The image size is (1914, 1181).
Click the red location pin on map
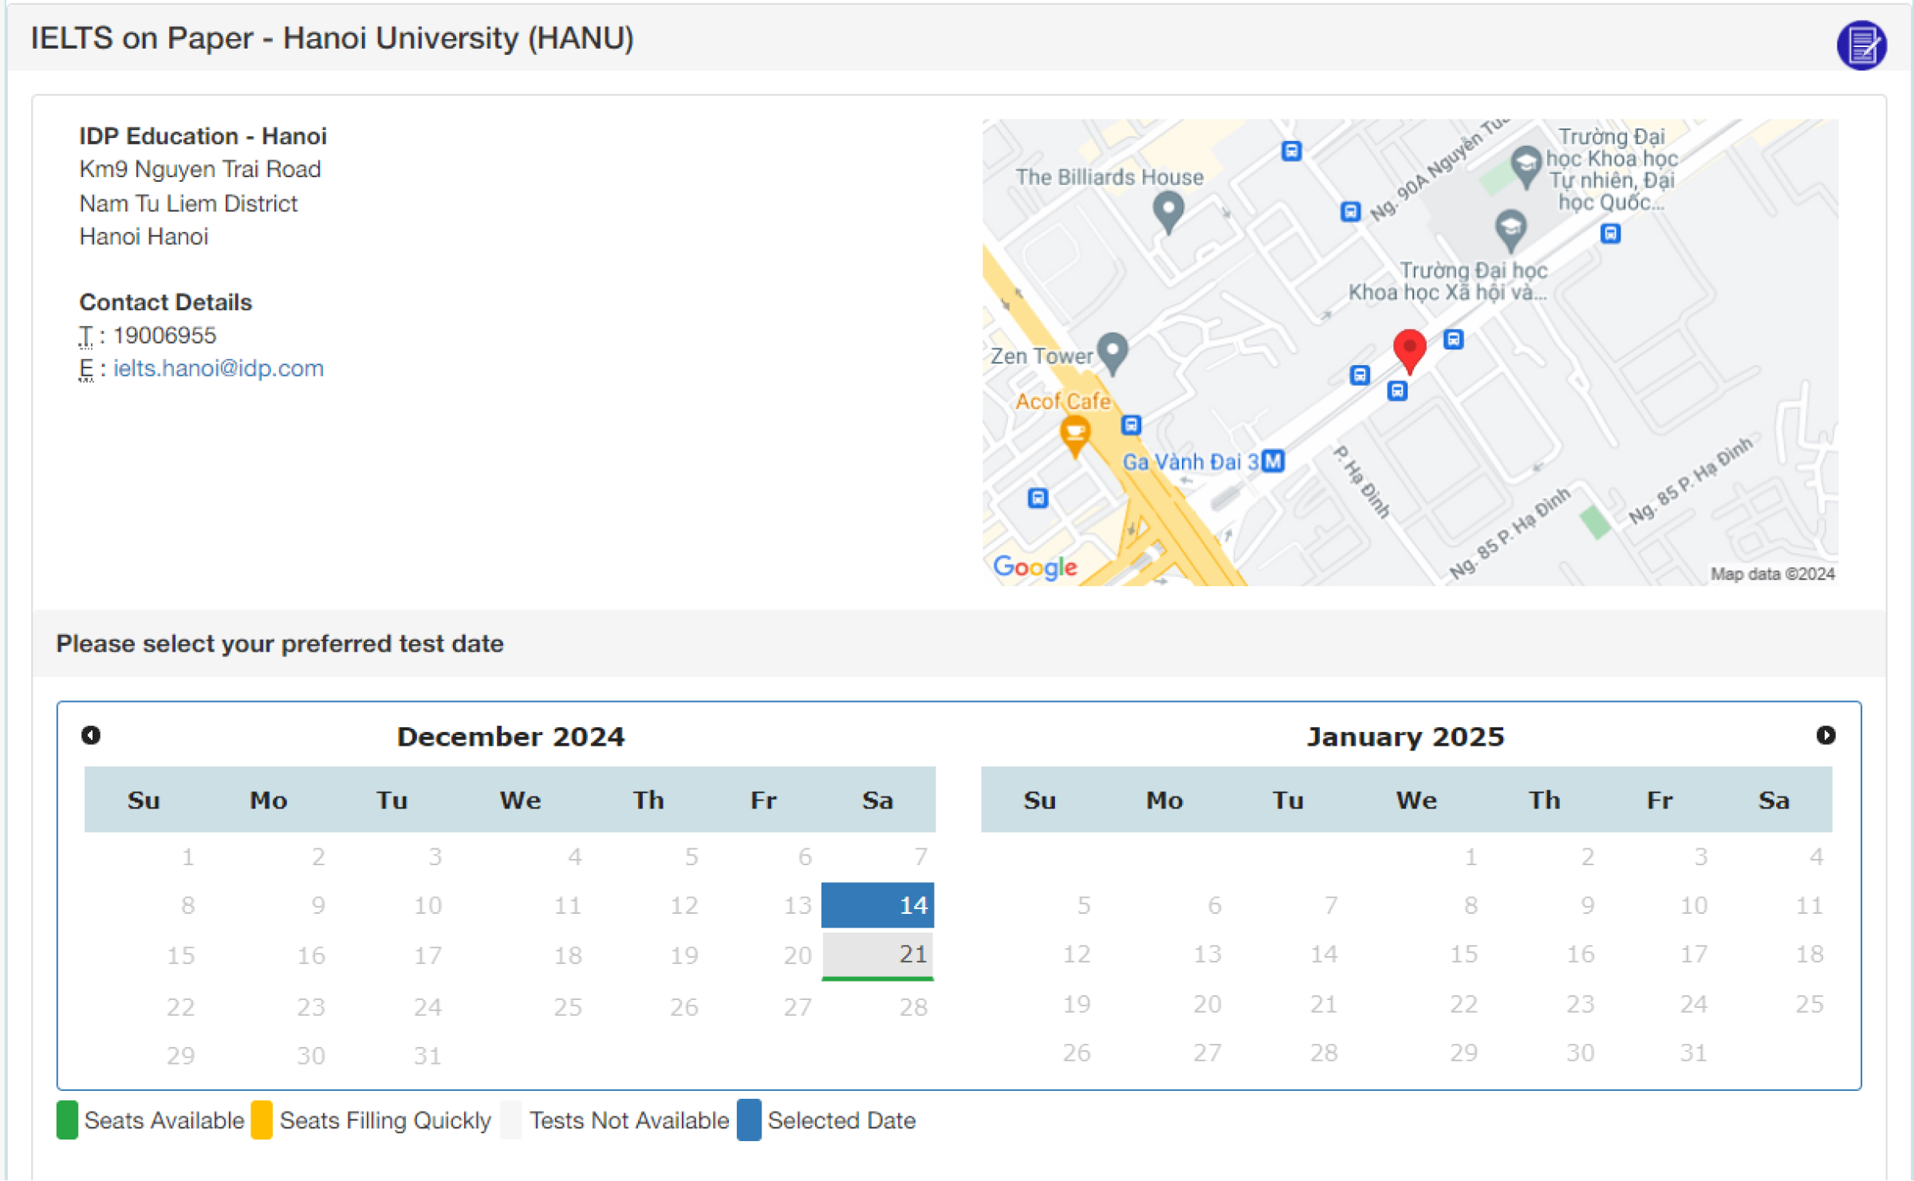(x=1409, y=351)
